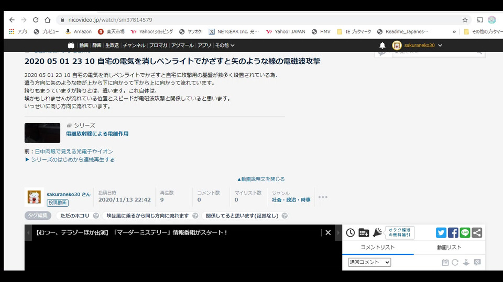This screenshot has height=282, width=503.
Task: Click the タグ編集 button
Action: pyautogui.click(x=38, y=216)
